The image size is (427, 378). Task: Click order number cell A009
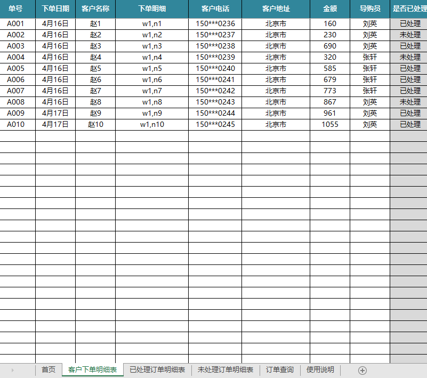click(18, 113)
